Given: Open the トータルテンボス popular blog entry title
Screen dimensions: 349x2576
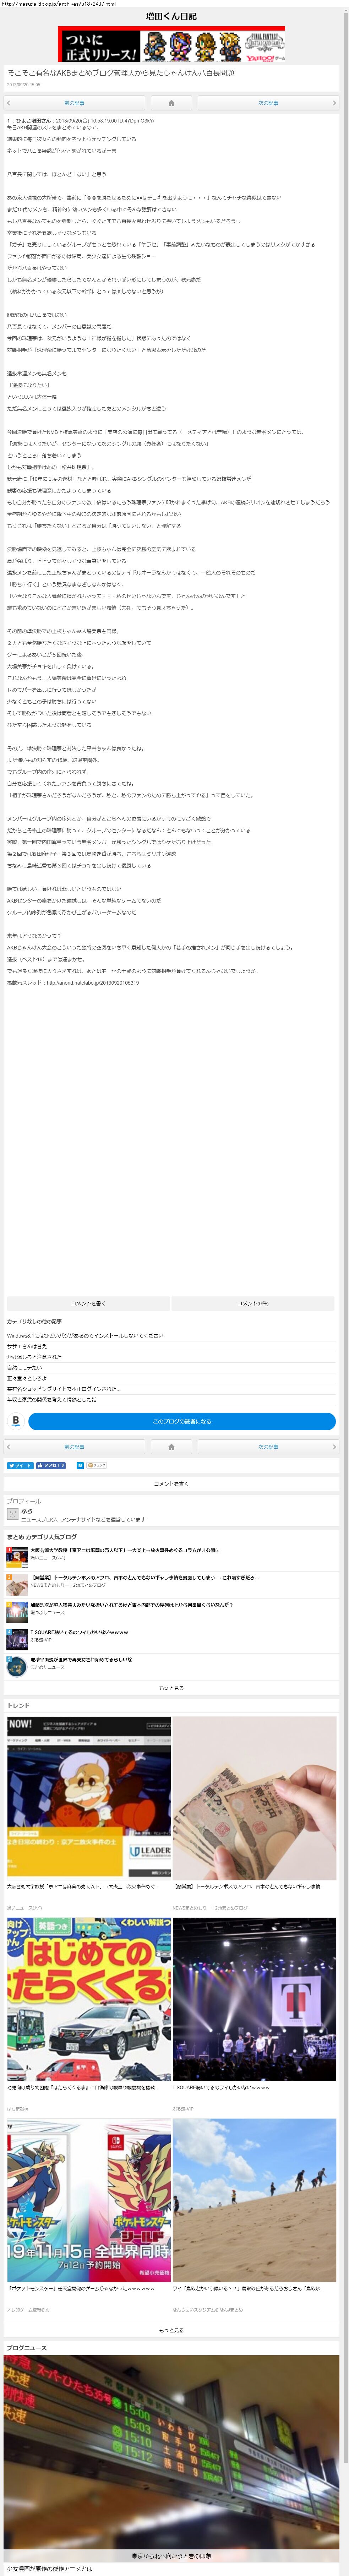Looking at the screenshot, I should coord(144,1577).
